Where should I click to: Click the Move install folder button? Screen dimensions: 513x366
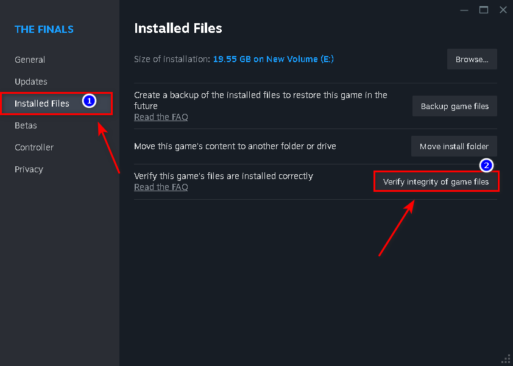click(x=454, y=146)
